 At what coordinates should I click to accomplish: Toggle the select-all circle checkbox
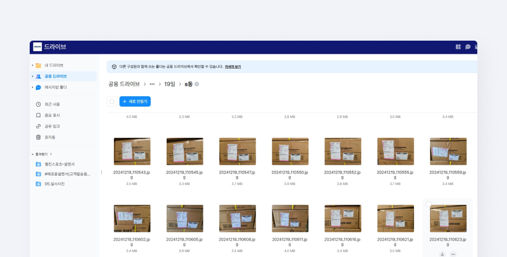tap(112, 102)
